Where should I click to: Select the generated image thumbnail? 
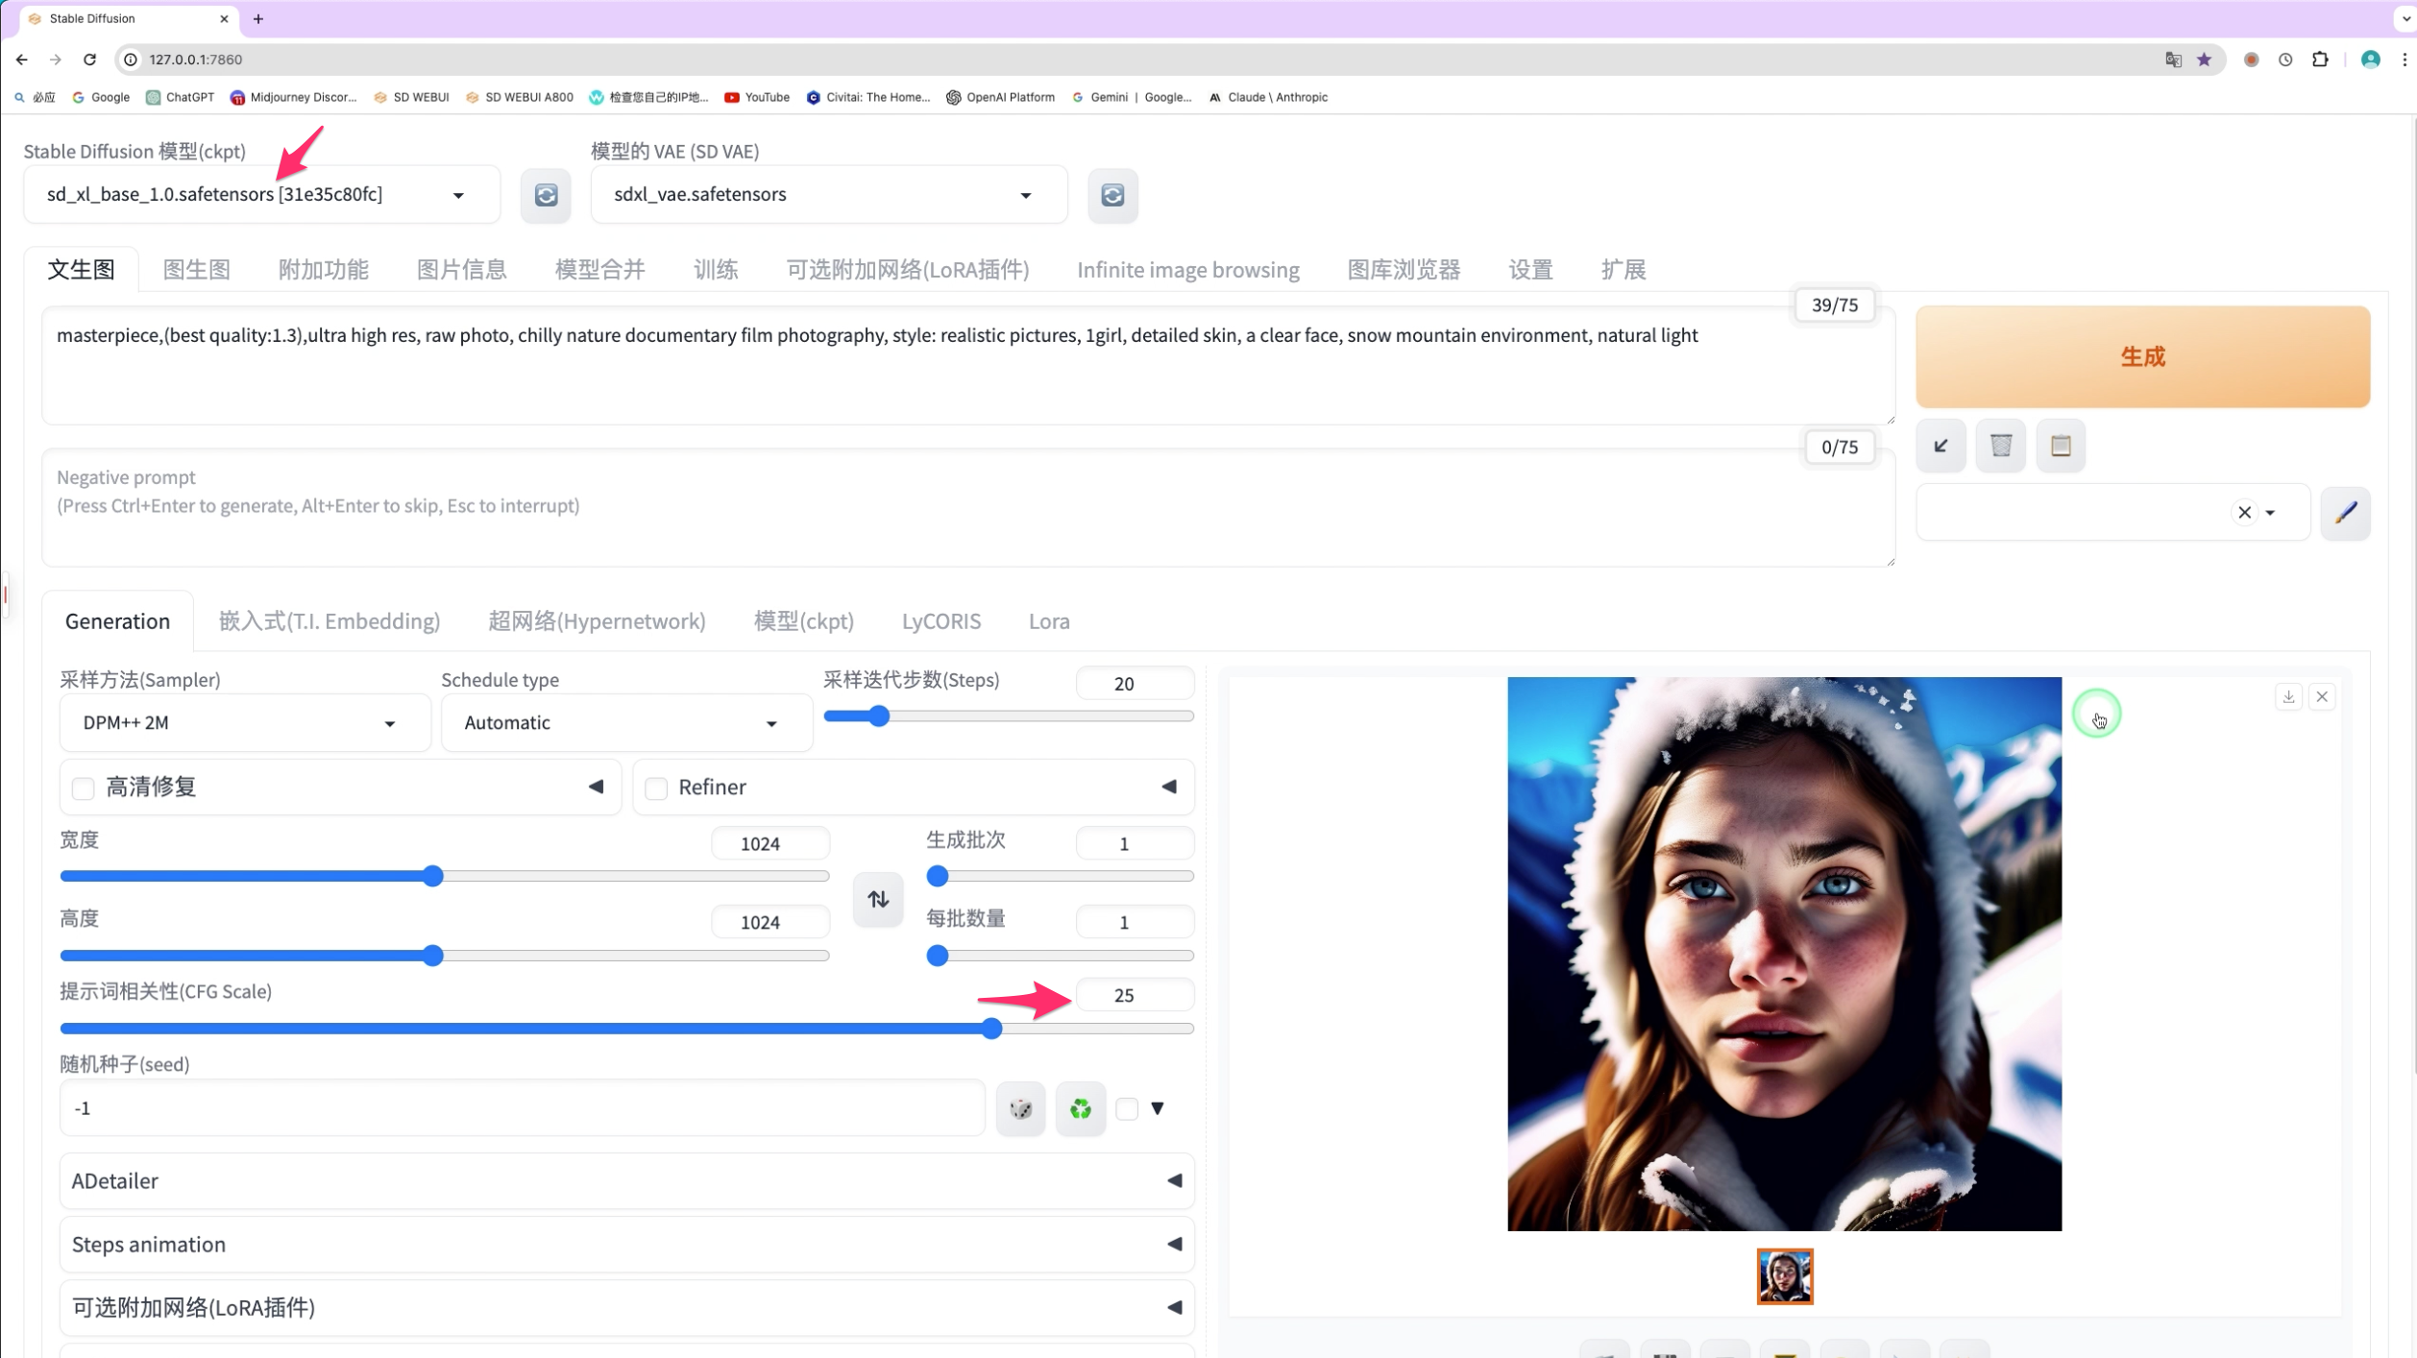1784,1277
